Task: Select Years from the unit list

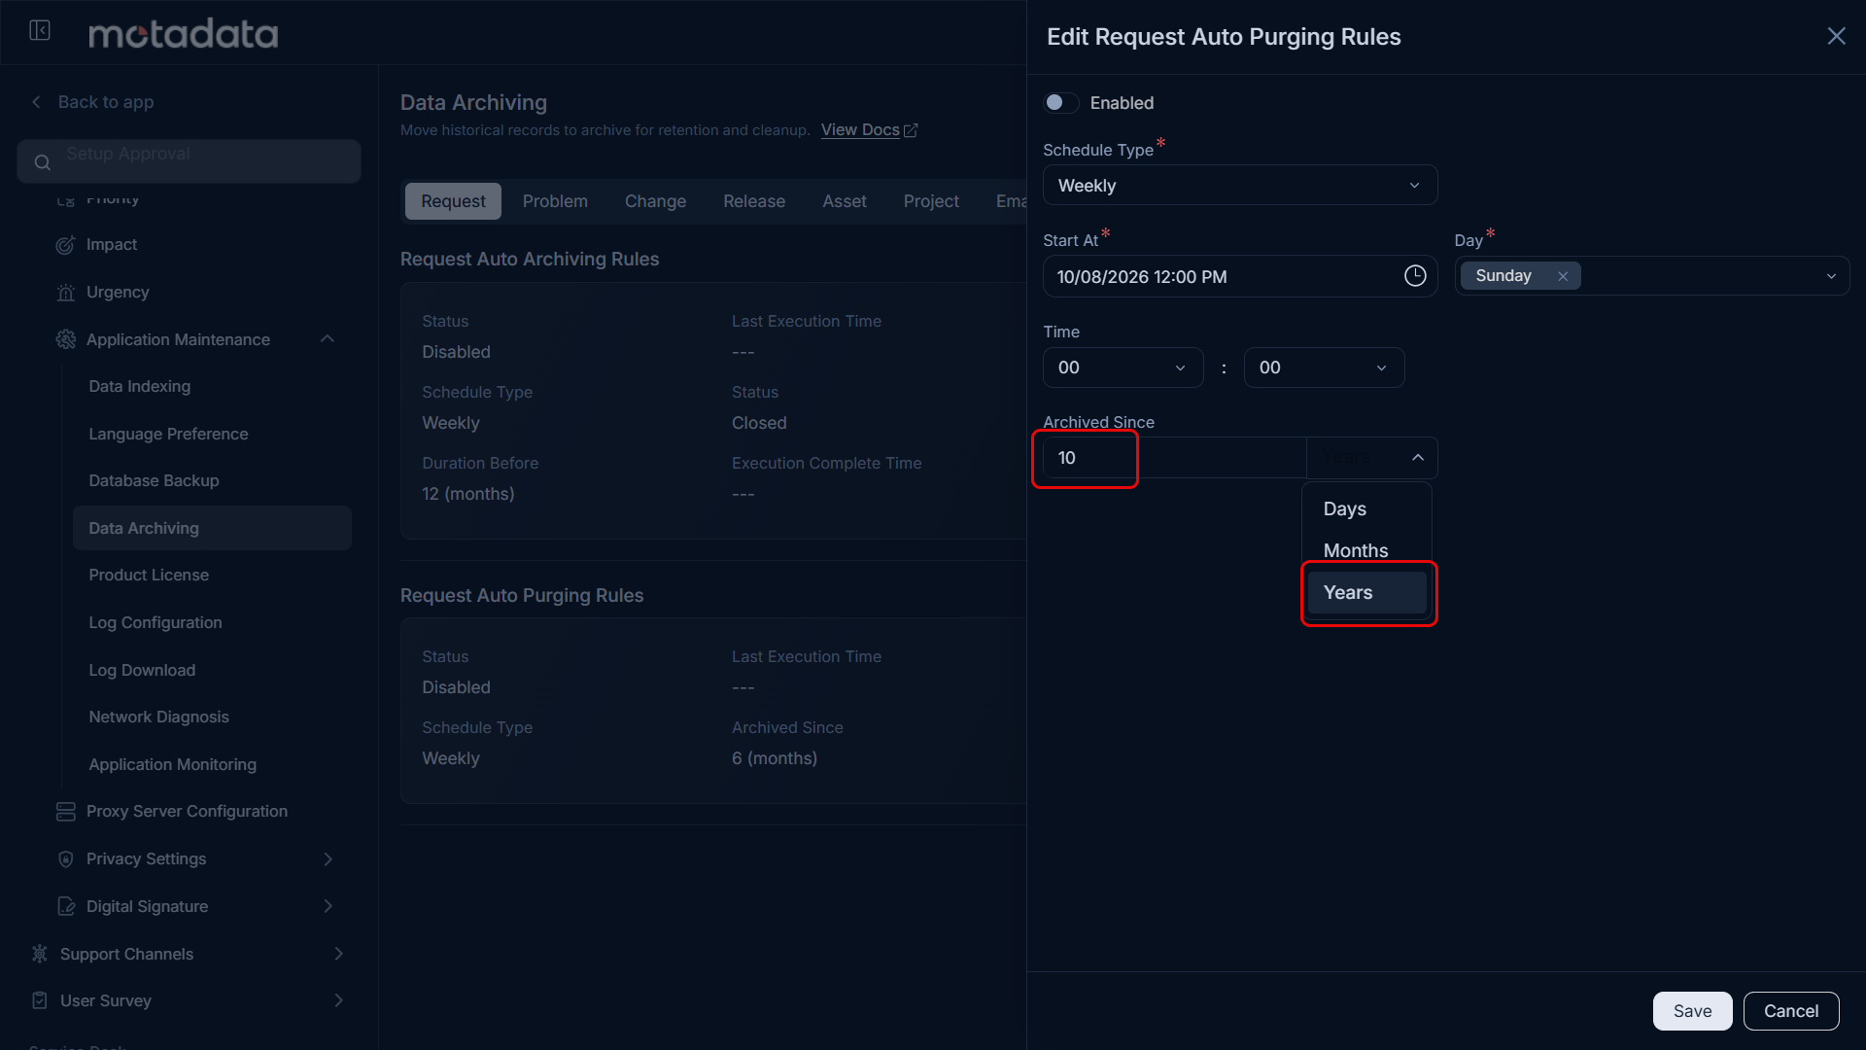Action: point(1366,592)
